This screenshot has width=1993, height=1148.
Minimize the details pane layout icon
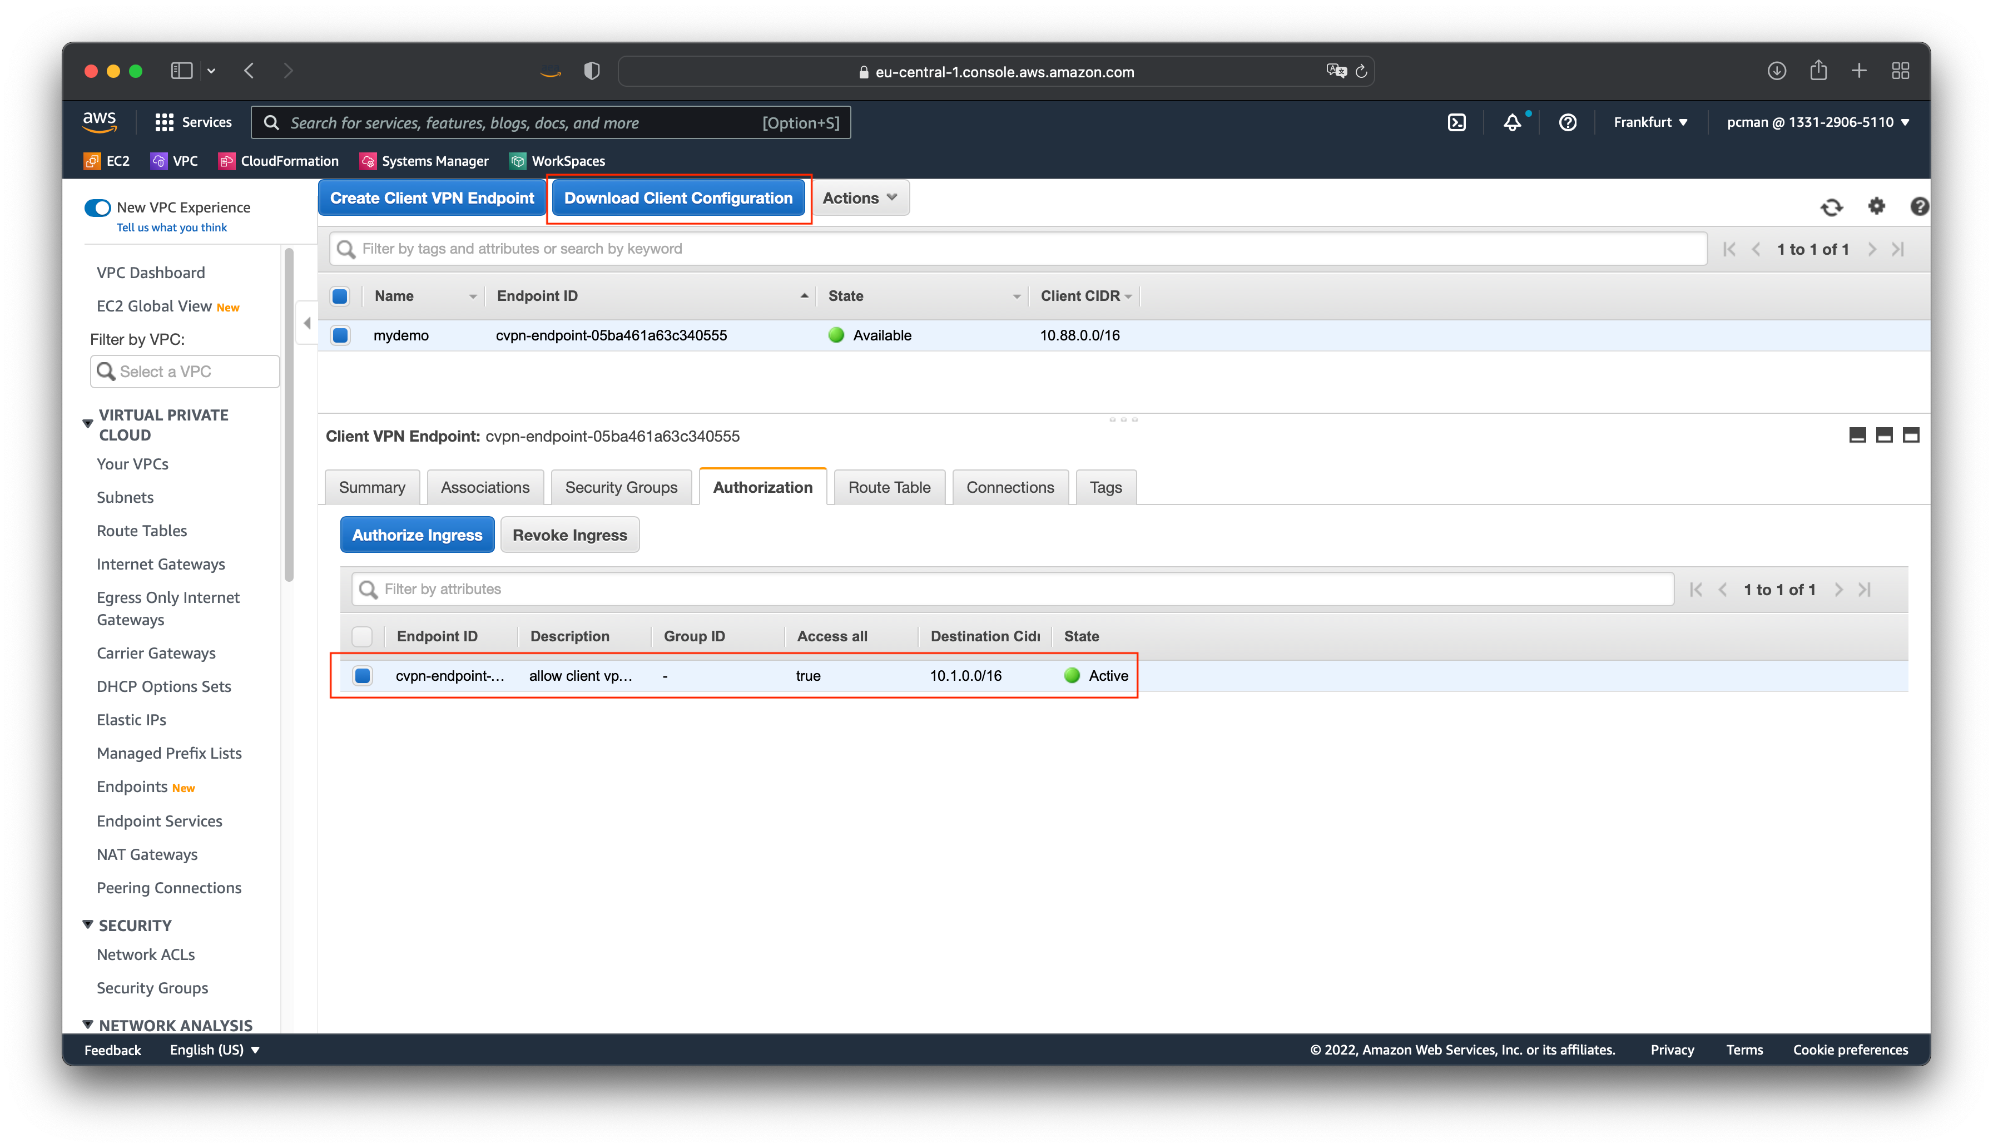[x=1857, y=436]
